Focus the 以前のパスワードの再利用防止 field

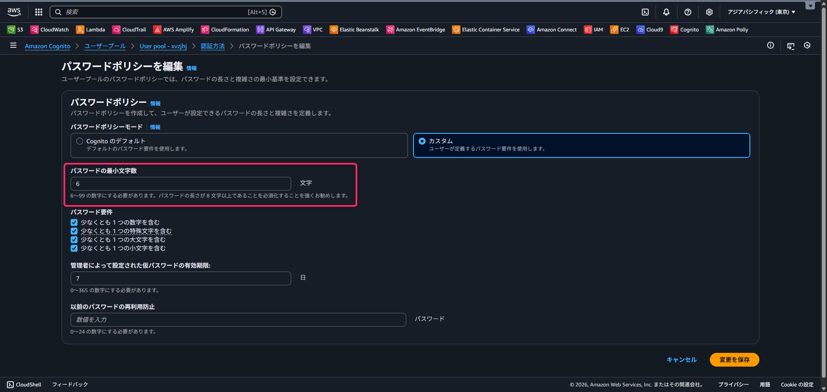238,320
